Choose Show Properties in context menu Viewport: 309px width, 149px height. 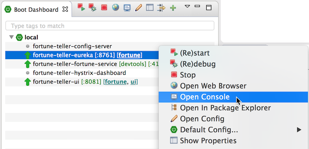[x=233, y=141]
